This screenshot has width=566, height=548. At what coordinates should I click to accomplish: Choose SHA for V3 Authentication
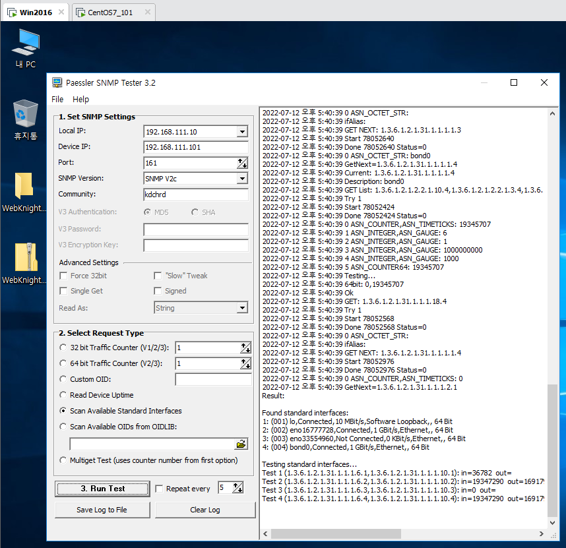click(195, 212)
